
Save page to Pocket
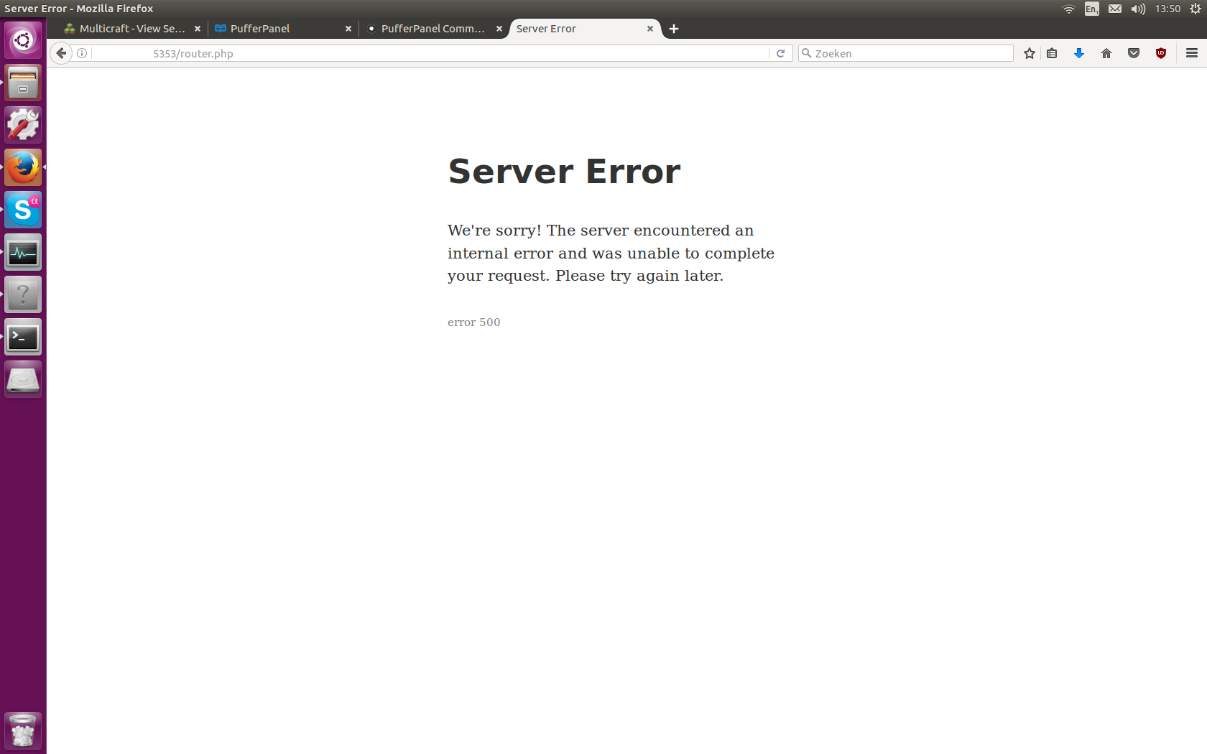[x=1134, y=53]
